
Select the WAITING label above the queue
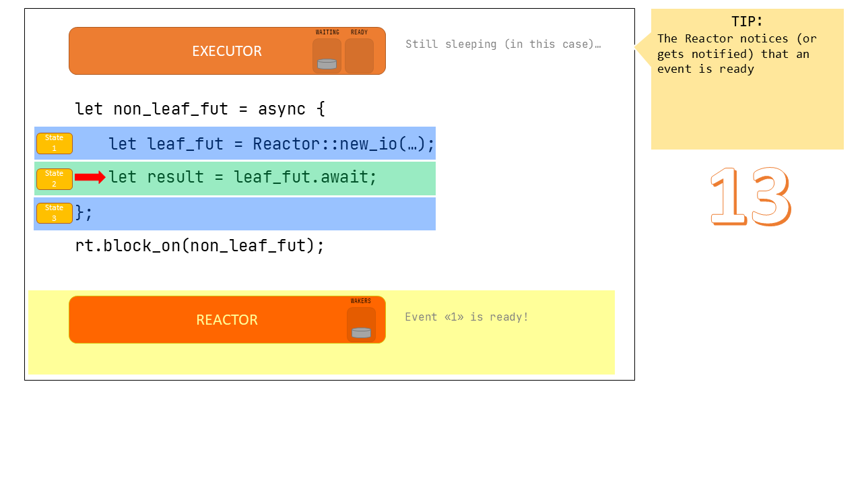pyautogui.click(x=327, y=32)
